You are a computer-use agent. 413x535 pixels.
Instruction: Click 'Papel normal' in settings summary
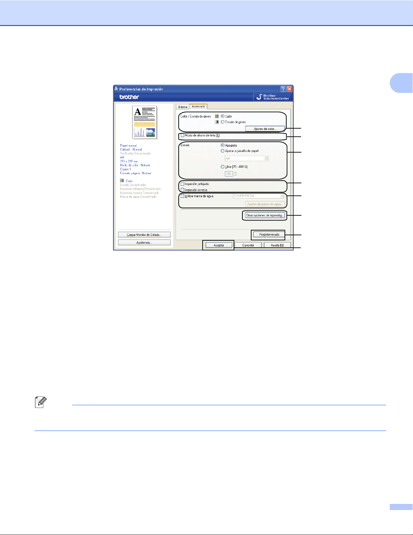[x=128, y=145]
